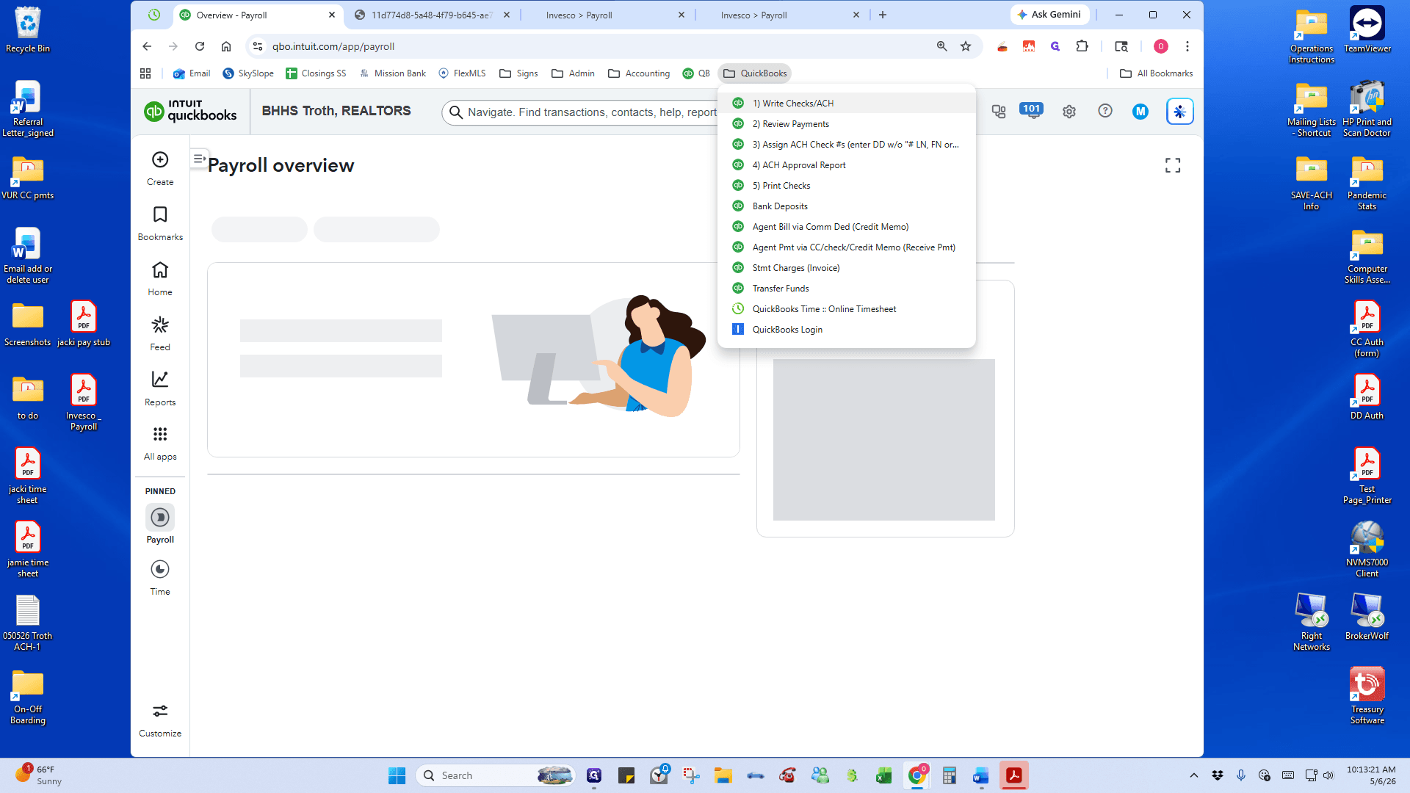Open Windows Start button on taskbar
1410x793 pixels.
397,775
